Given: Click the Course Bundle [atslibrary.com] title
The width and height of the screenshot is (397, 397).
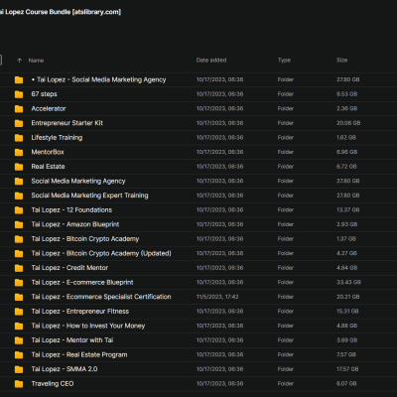Looking at the screenshot, I should (x=61, y=12).
